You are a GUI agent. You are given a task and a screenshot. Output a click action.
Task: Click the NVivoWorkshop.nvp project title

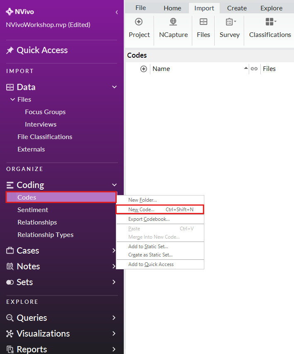pos(48,25)
